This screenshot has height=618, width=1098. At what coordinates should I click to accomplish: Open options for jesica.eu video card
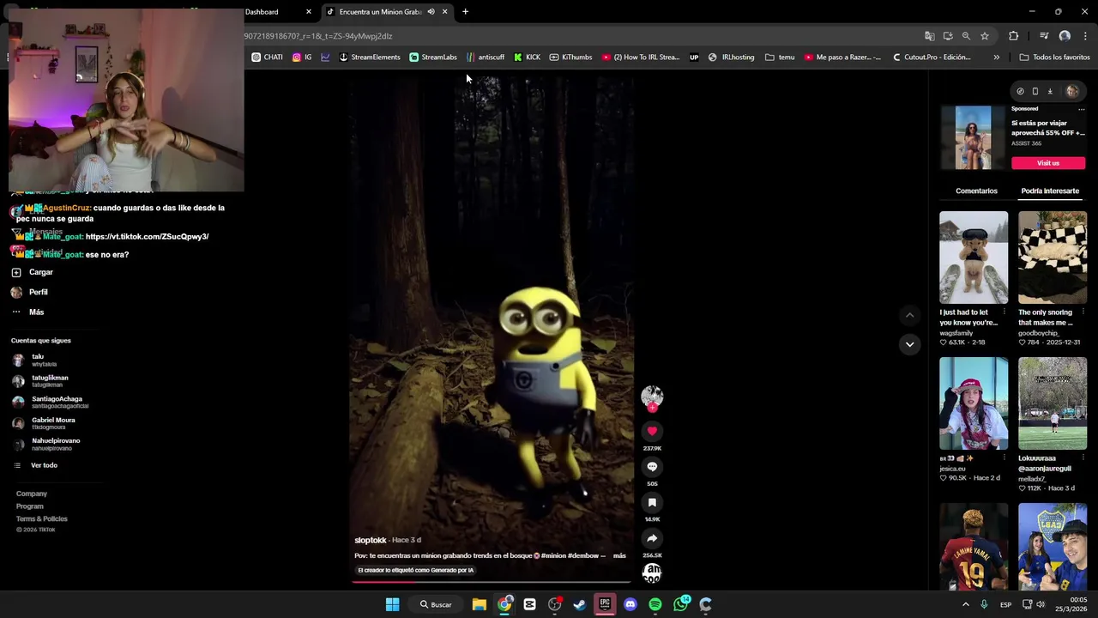coord(1004,457)
